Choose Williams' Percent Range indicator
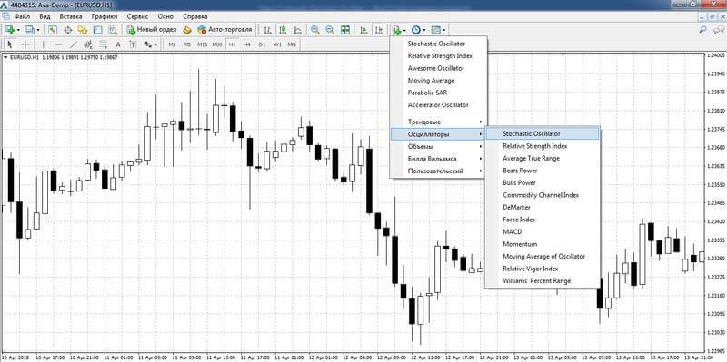The image size is (727, 362). pos(543,281)
